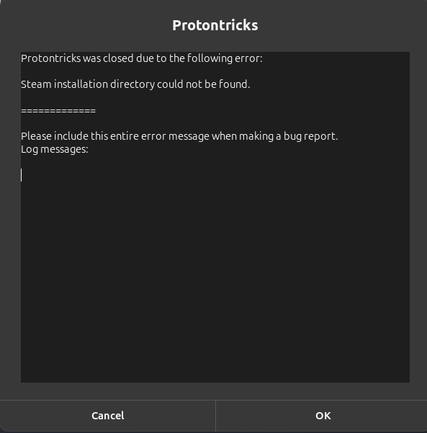Click the words 'bug report'
The height and width of the screenshot is (433, 427).
[310, 136]
